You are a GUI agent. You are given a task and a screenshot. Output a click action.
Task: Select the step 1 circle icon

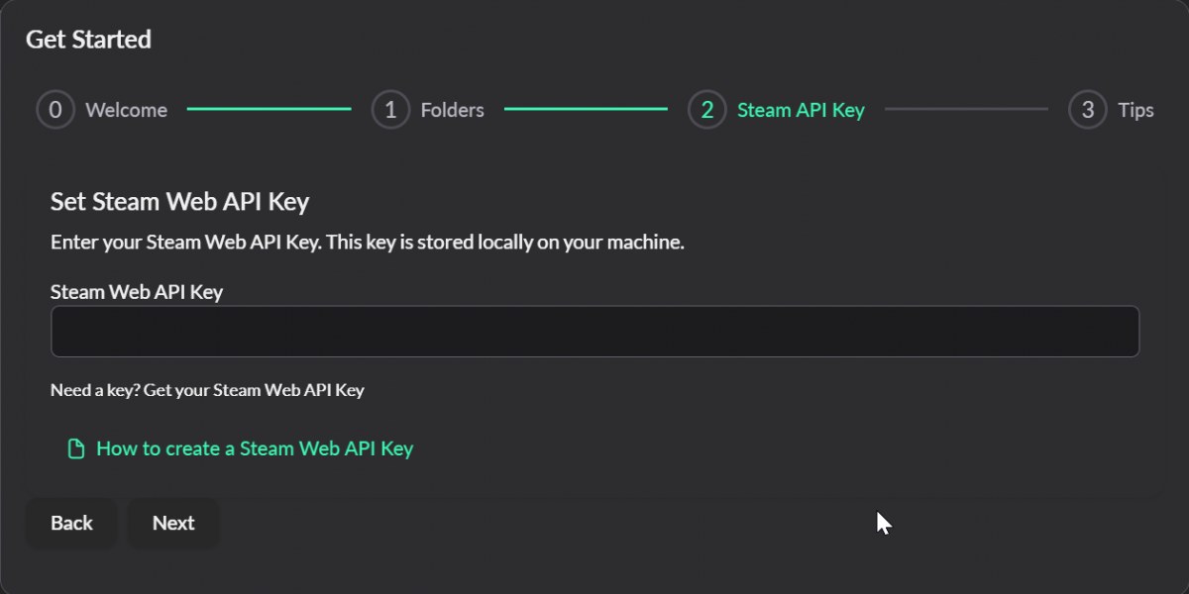pos(390,110)
